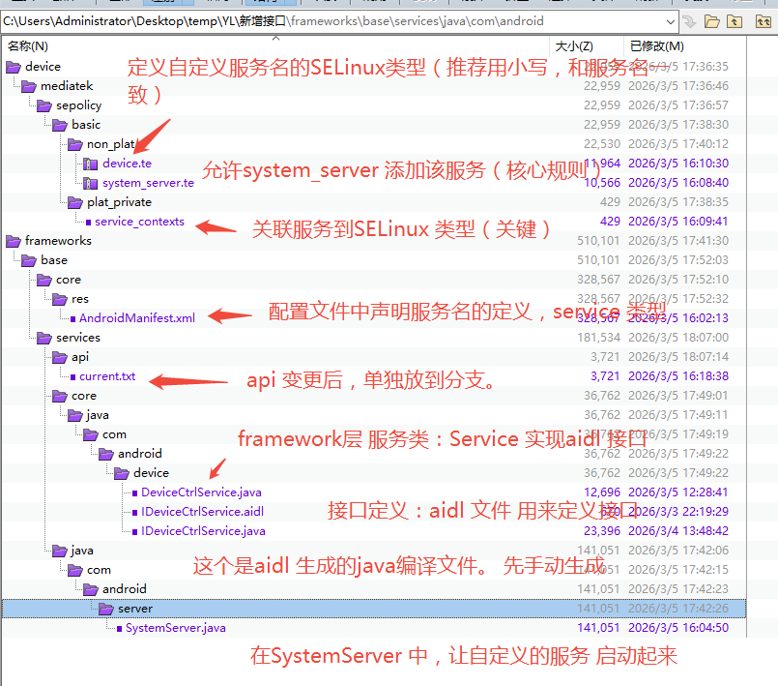Click java folder icon modified 17:42:06

(x=60, y=551)
